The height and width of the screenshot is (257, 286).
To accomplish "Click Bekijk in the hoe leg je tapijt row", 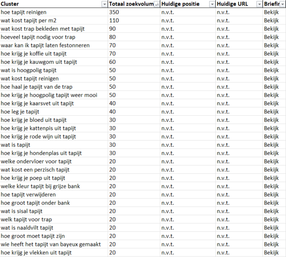I will point(271,112).
